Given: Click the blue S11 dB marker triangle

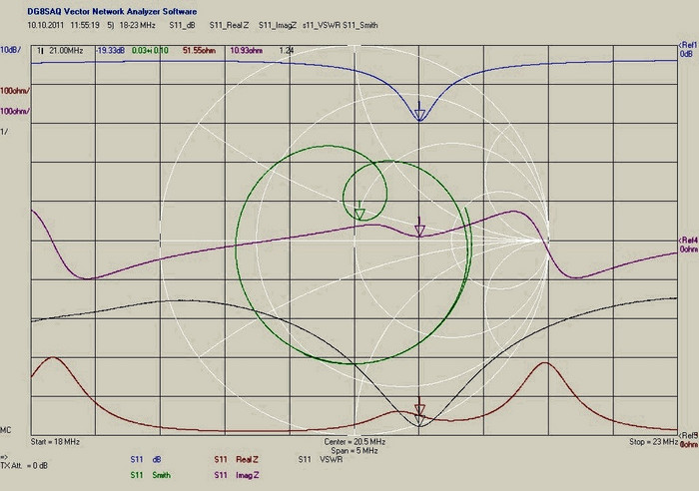Looking at the screenshot, I should click(x=419, y=116).
